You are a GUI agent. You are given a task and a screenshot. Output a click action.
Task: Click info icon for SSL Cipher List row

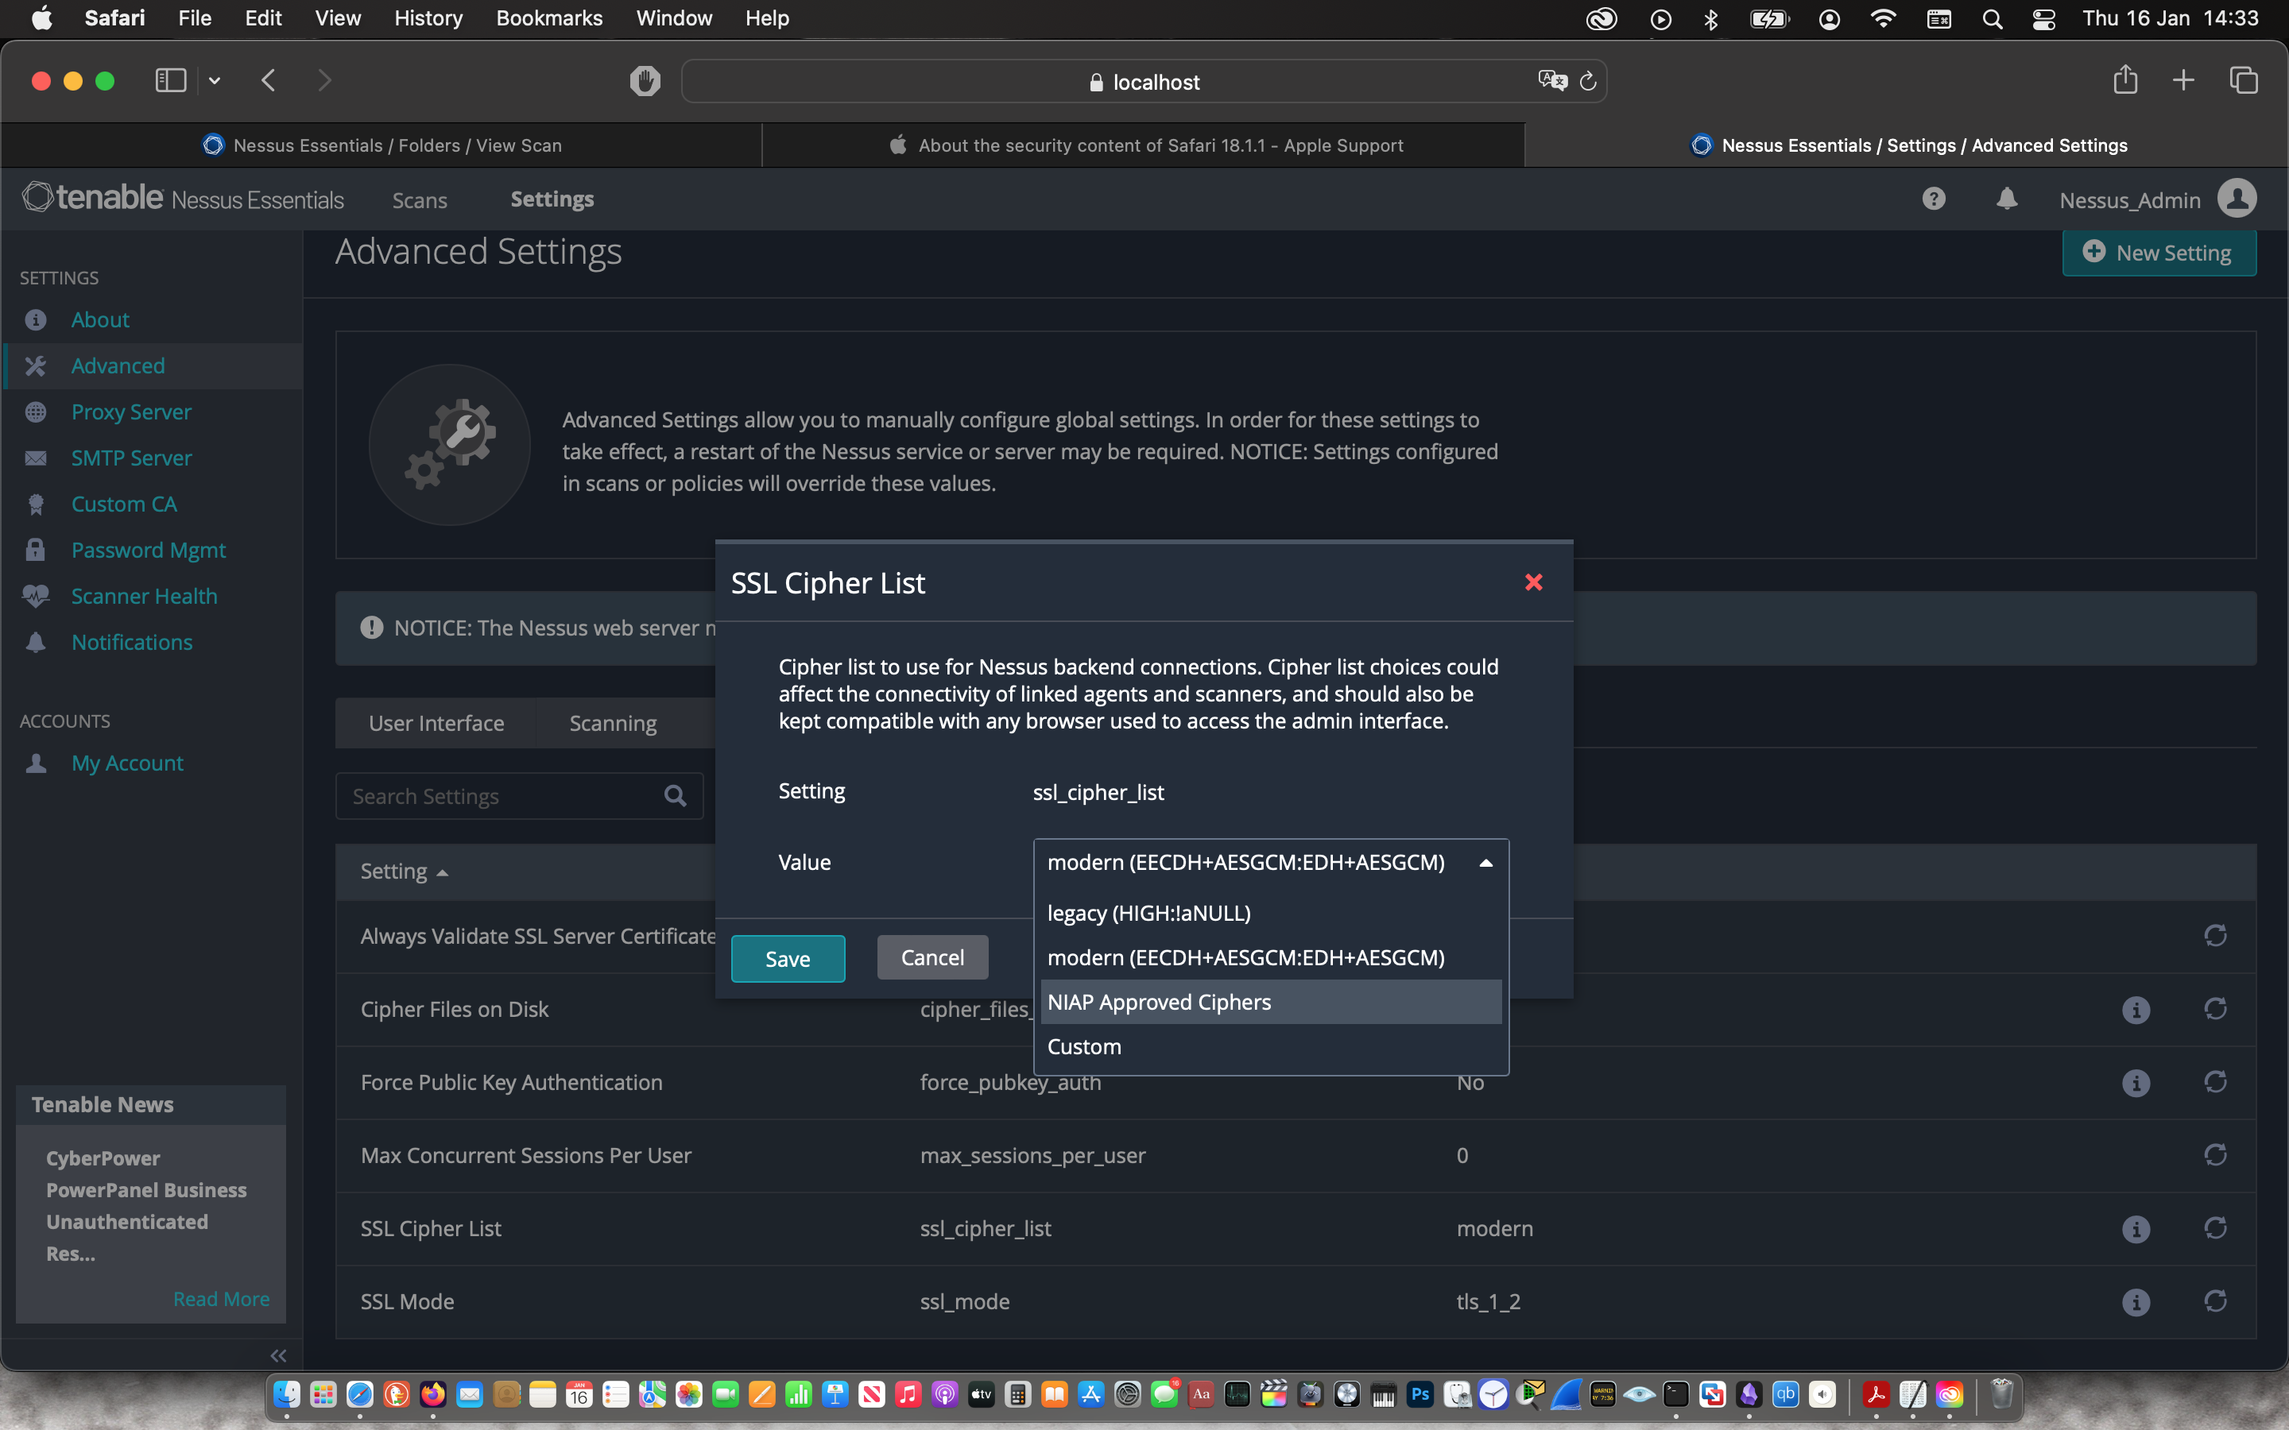(x=2135, y=1228)
